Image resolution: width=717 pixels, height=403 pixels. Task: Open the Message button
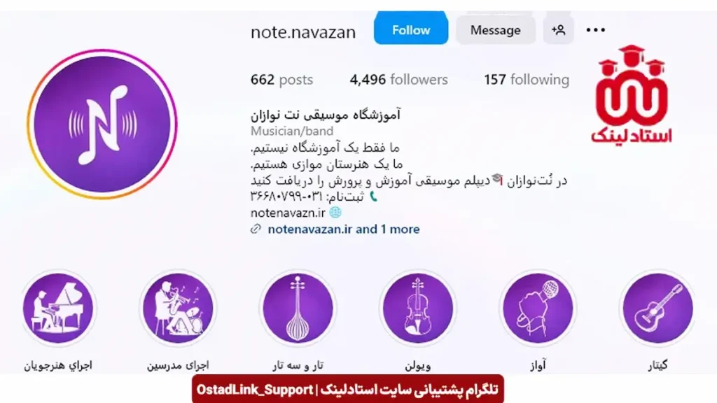[x=495, y=30]
